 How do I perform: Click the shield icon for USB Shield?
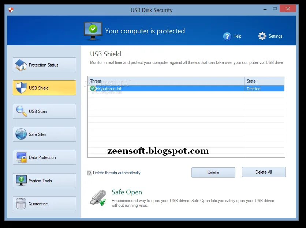21,88
